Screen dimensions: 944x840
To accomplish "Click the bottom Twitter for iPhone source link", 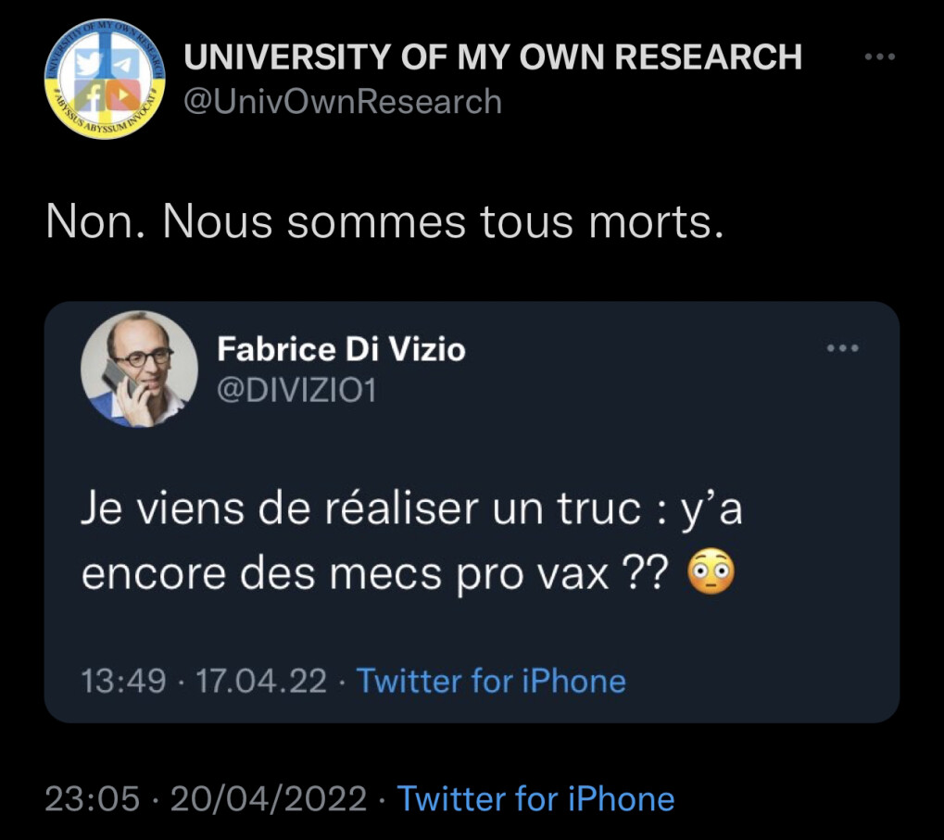I will click(x=535, y=798).
